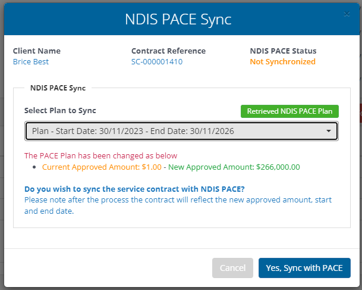The width and height of the screenshot is (362, 290).
Task: Select the Not Synchronized status text
Action: click(282, 62)
